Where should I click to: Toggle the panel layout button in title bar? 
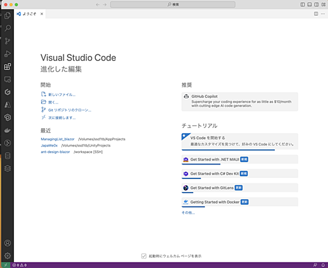[x=310, y=4]
